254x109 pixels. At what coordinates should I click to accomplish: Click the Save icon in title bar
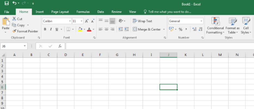[x=7, y=4]
